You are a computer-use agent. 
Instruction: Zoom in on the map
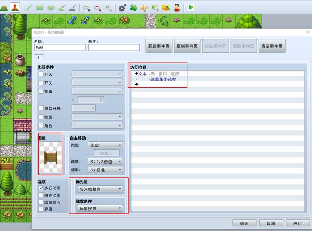(x=87, y=8)
